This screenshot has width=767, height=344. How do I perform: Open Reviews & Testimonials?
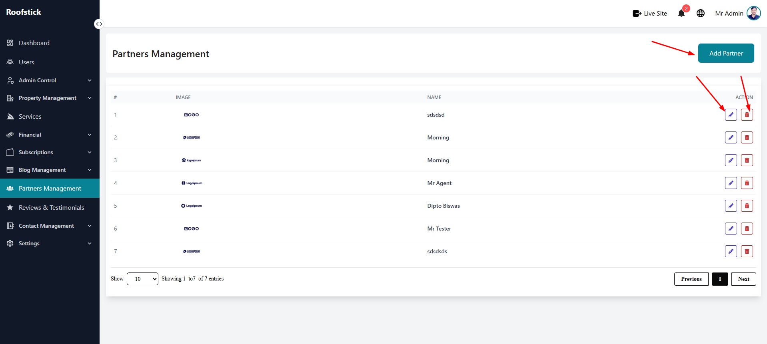click(x=50, y=207)
